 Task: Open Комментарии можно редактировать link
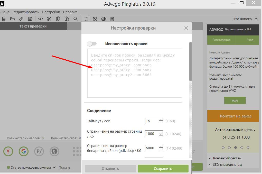(x=226, y=76)
